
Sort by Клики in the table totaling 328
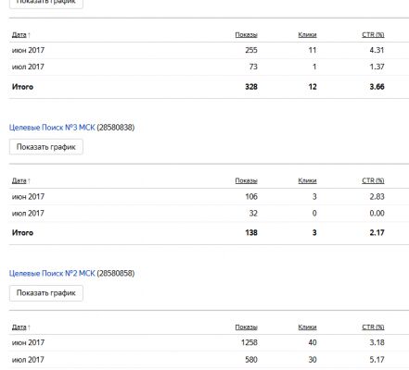point(307,35)
